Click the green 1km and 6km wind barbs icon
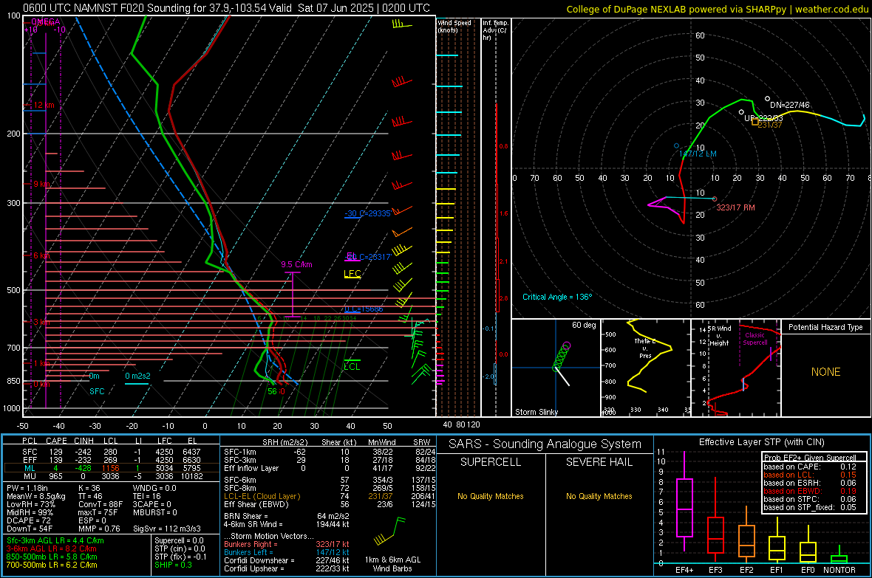 click(390, 531)
